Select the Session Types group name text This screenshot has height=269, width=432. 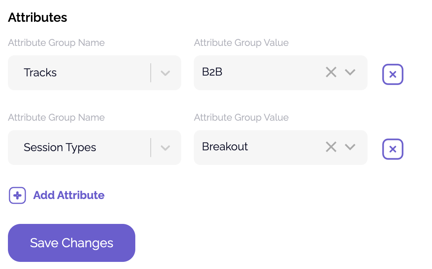click(x=60, y=148)
